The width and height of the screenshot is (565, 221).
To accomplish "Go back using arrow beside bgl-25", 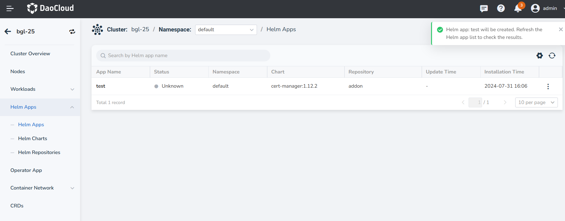I will click(x=8, y=31).
